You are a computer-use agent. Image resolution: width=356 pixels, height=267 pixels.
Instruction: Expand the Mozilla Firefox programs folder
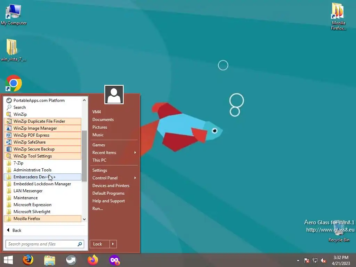point(43,219)
